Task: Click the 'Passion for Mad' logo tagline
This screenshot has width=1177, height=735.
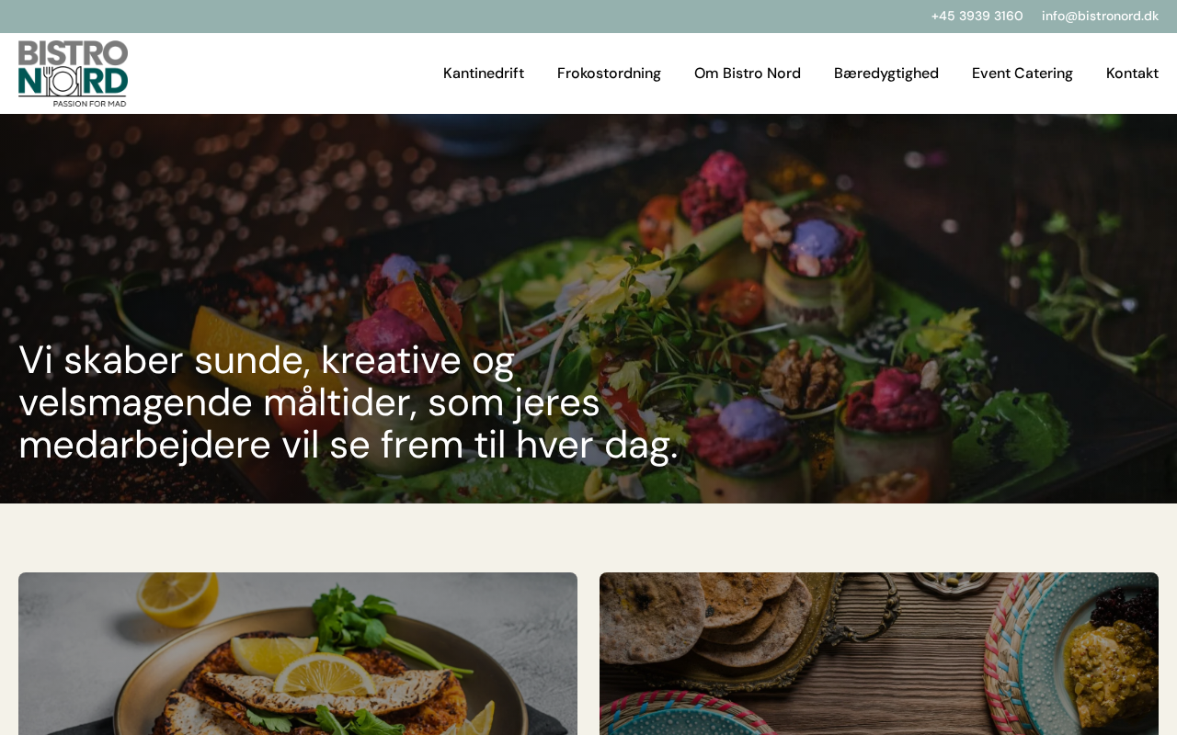Action: tap(89, 103)
